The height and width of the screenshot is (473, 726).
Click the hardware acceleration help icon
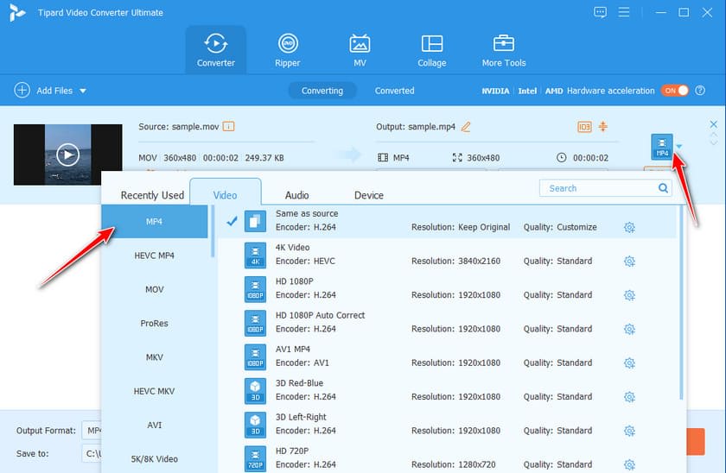700,91
